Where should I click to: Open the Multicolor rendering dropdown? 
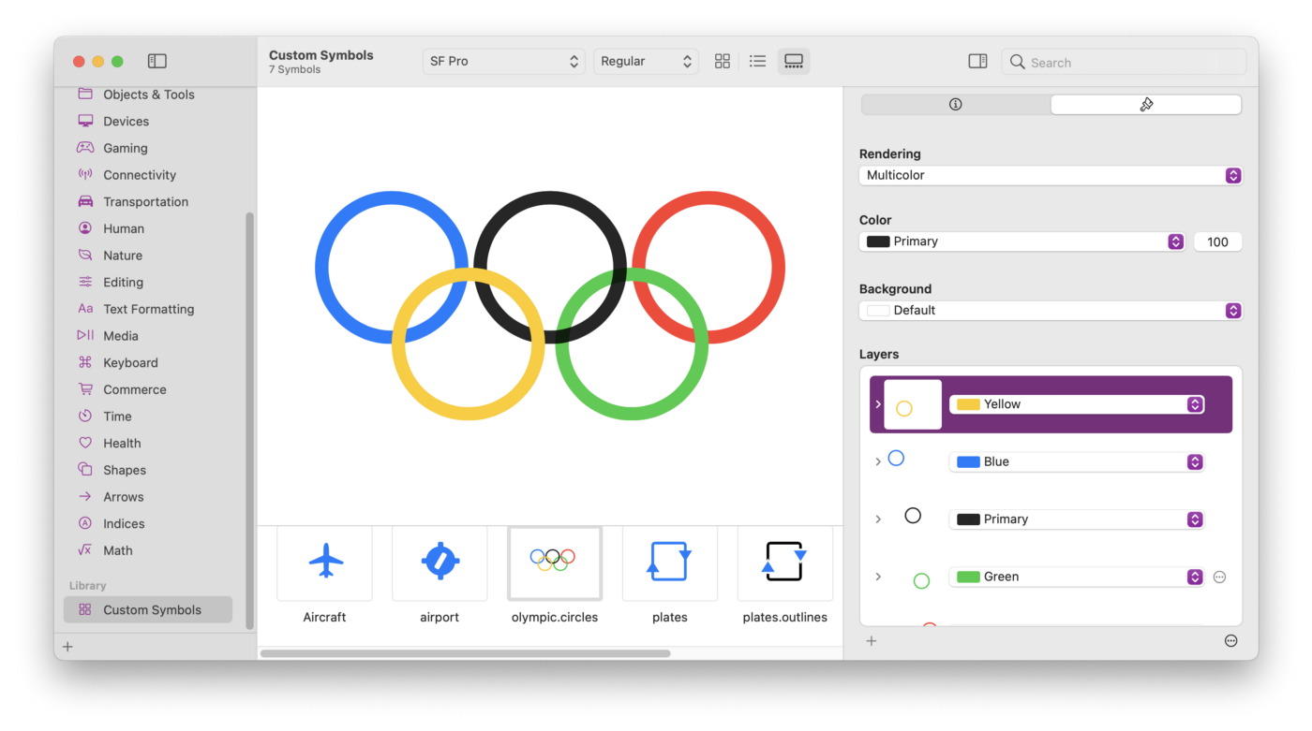[1051, 175]
